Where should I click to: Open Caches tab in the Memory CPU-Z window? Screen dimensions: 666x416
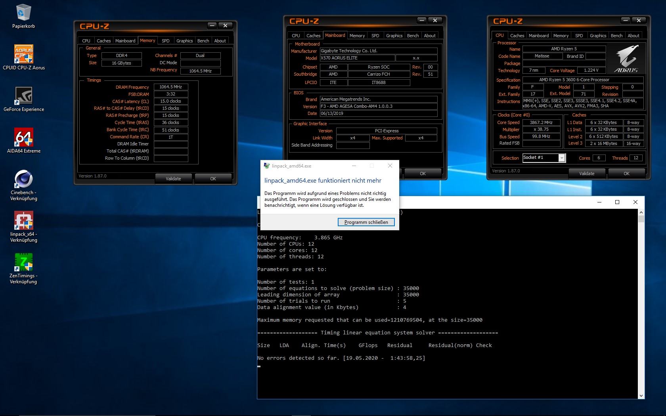point(103,41)
